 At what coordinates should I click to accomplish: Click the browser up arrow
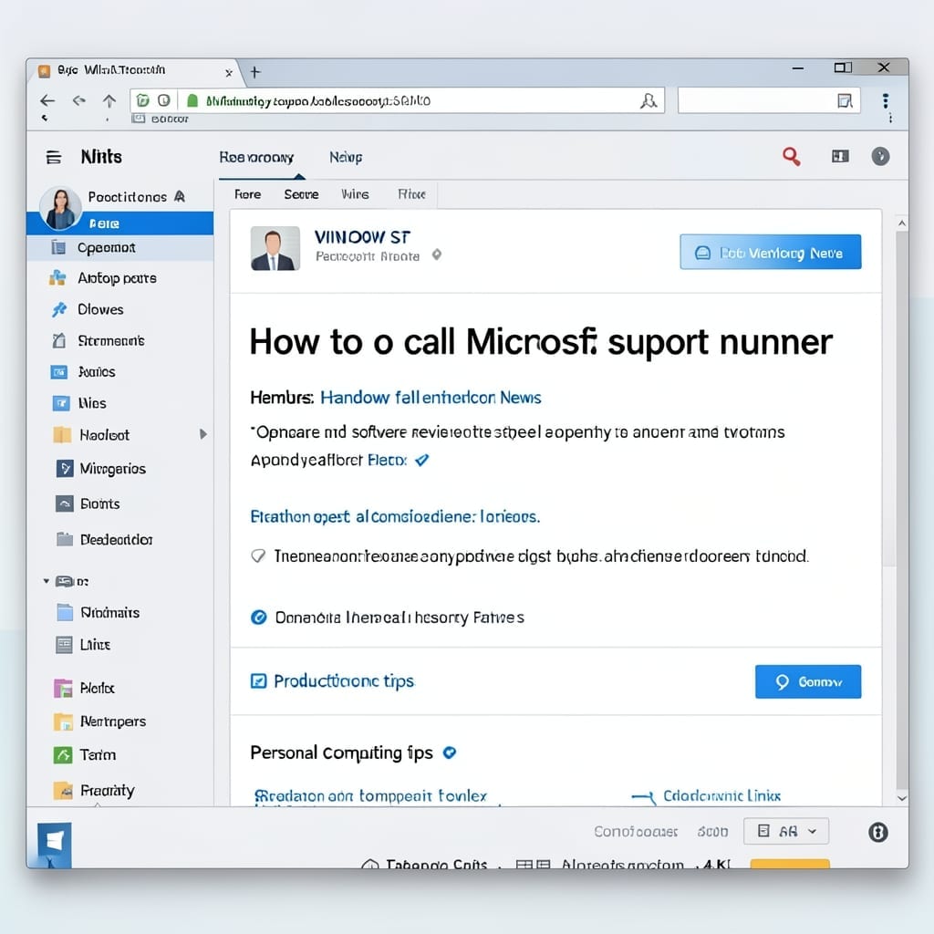109,100
